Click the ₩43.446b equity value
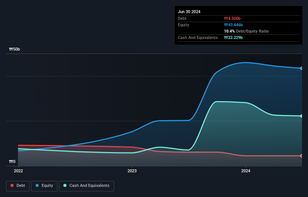308x197 pixels. (233, 25)
